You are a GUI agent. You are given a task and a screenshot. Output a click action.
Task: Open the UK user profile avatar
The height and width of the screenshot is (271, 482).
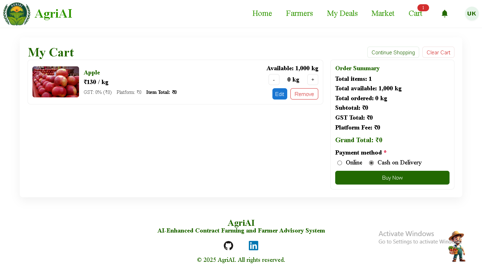(x=471, y=14)
